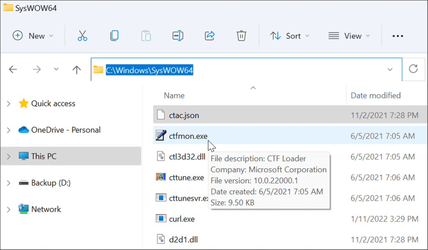Click curl.exe date 1/11/2022 3:29 PM
428x250 pixels.
point(385,219)
